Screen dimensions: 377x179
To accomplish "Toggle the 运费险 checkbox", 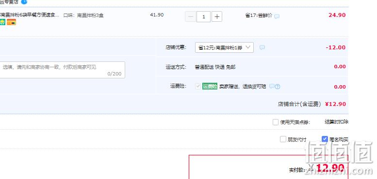I will (198, 87).
